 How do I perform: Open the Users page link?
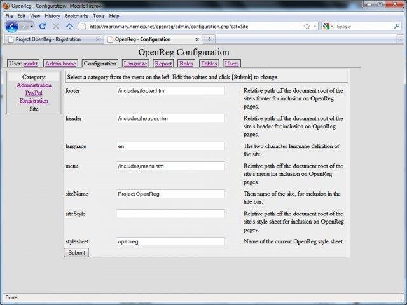(x=231, y=64)
